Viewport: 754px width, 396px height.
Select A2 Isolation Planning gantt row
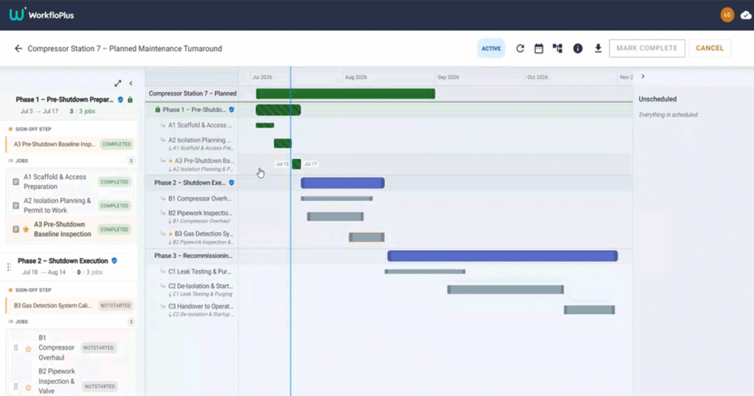(x=192, y=144)
